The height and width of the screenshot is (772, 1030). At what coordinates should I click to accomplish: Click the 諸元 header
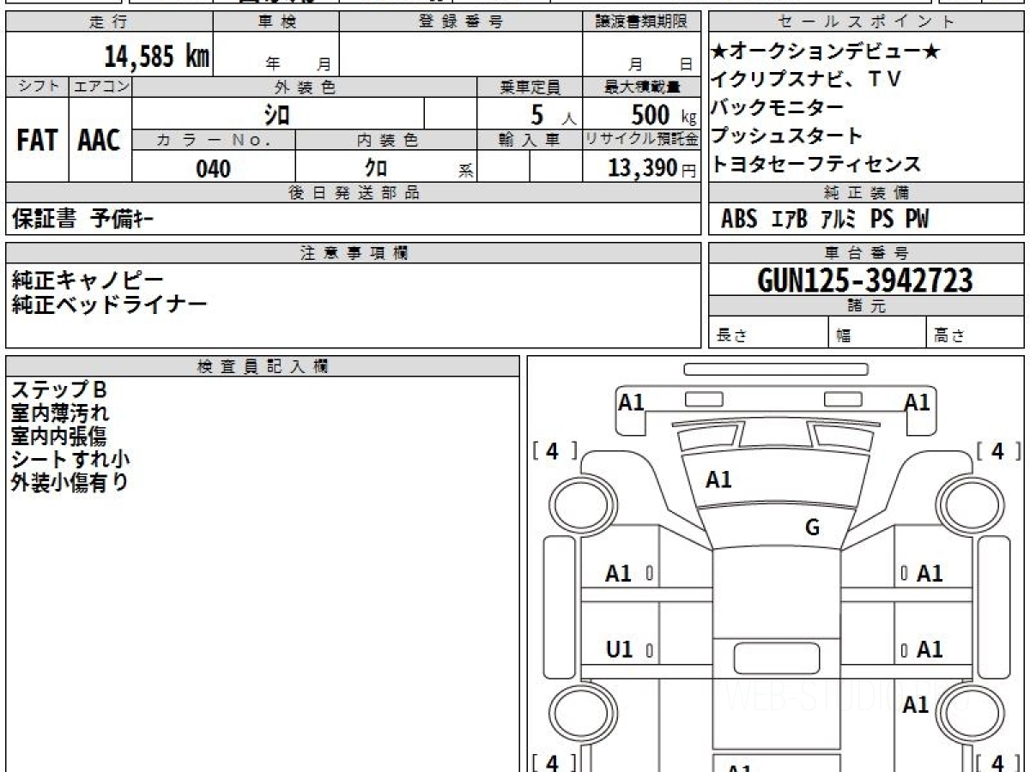click(x=866, y=306)
